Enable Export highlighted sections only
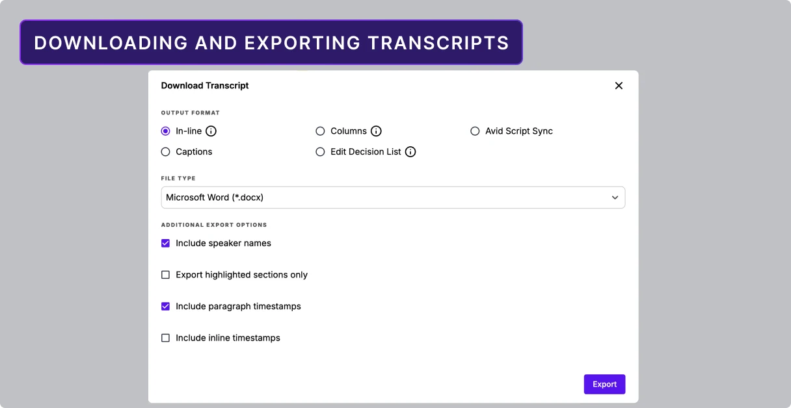The width and height of the screenshot is (791, 408). (x=165, y=274)
